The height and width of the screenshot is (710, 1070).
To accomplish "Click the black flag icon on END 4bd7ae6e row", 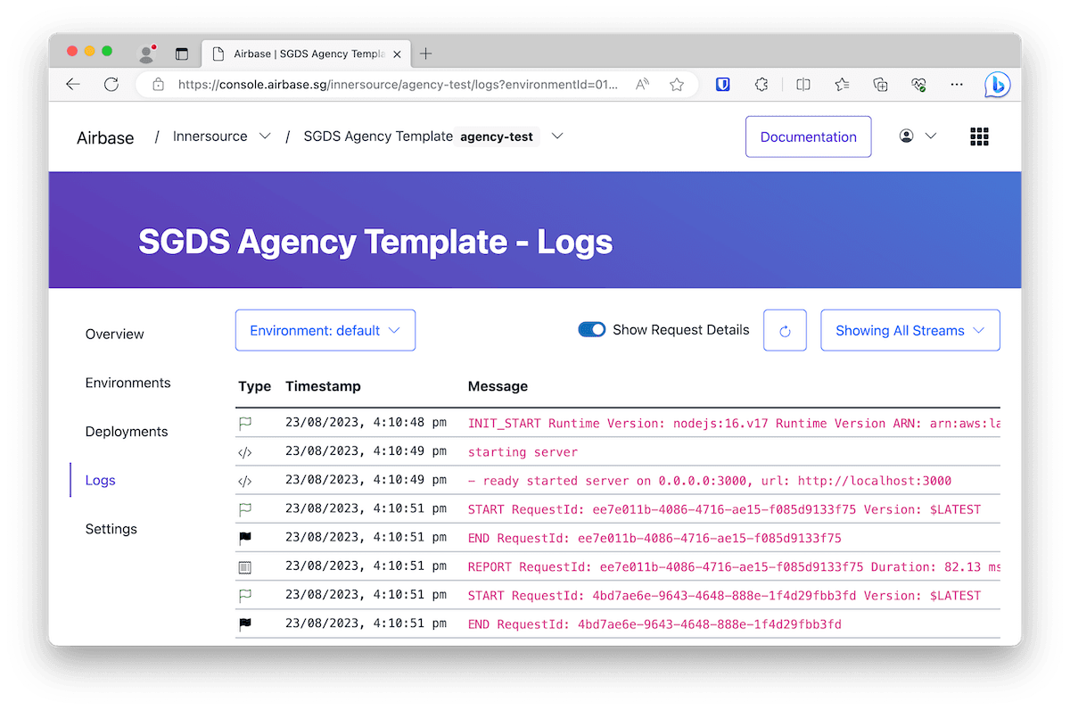I will click(245, 624).
